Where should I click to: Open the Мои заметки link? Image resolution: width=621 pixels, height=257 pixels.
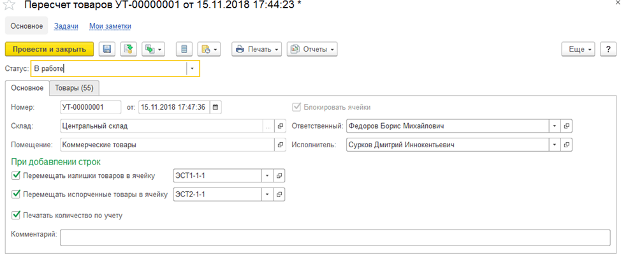click(x=110, y=26)
